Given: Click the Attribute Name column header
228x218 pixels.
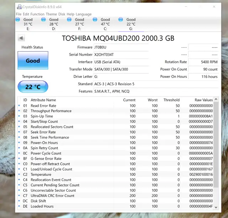Looking at the screenshot, I should click(x=43, y=100).
